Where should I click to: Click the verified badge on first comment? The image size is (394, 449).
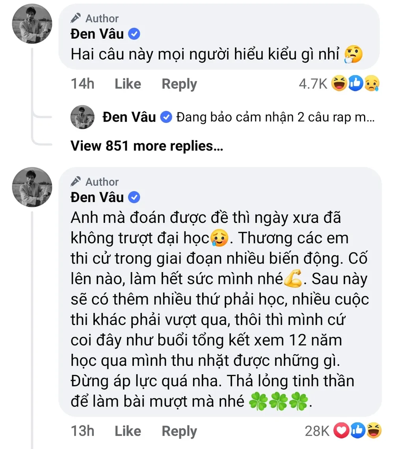point(135,34)
